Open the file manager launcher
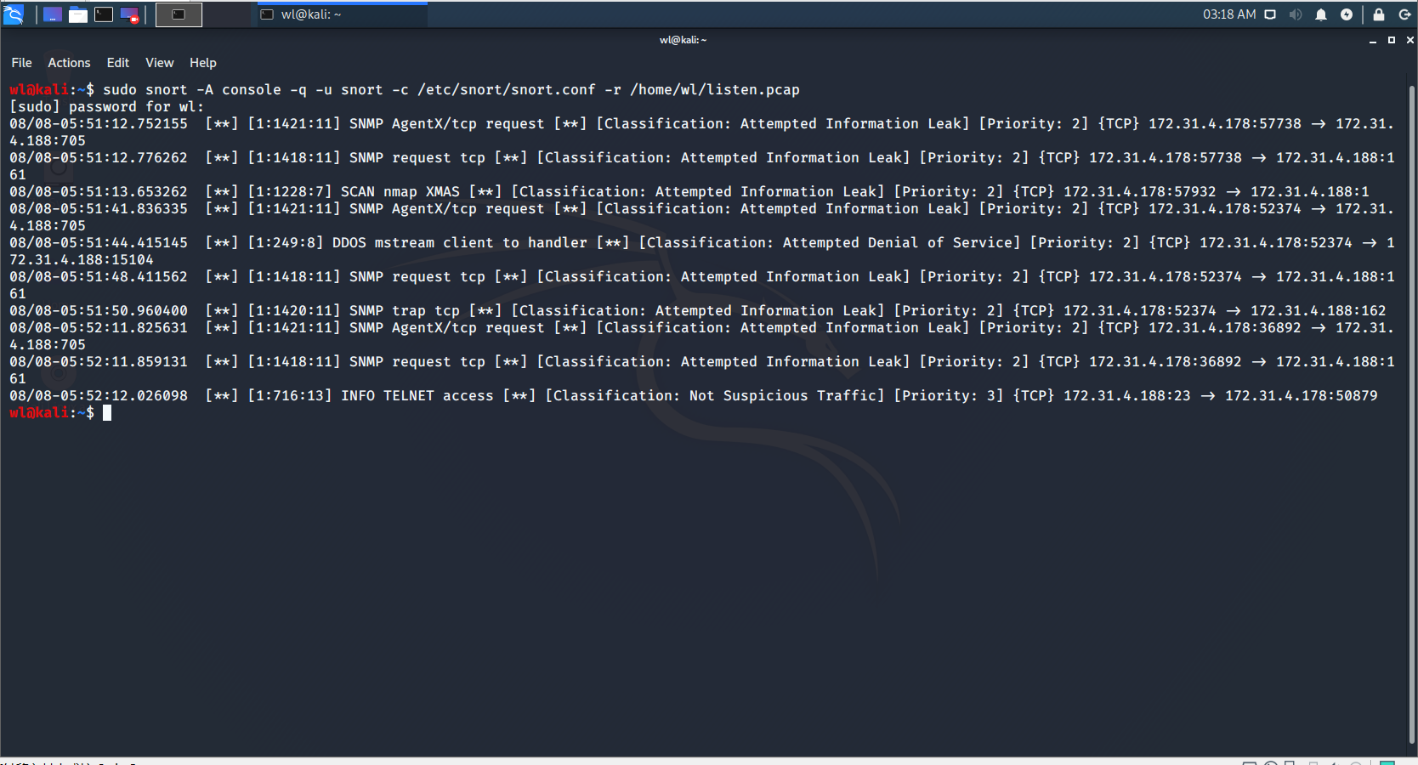The height and width of the screenshot is (765, 1418). [78, 14]
